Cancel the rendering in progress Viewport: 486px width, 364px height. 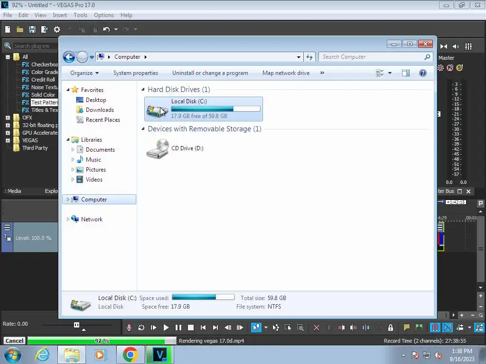[14, 341]
